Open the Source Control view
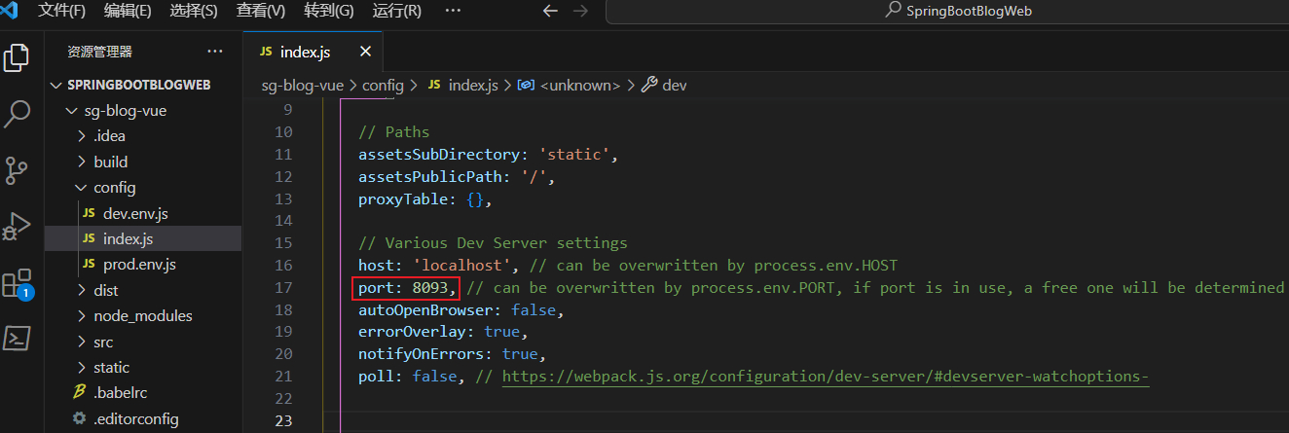Screen dimensions: 1289x433 [17, 170]
